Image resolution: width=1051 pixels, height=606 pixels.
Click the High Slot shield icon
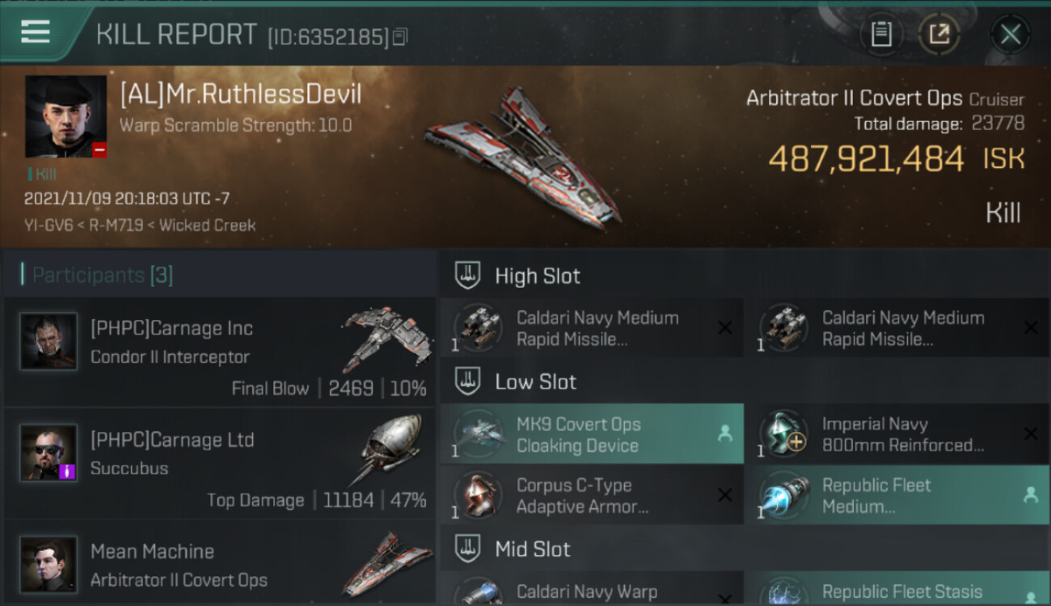tap(467, 275)
